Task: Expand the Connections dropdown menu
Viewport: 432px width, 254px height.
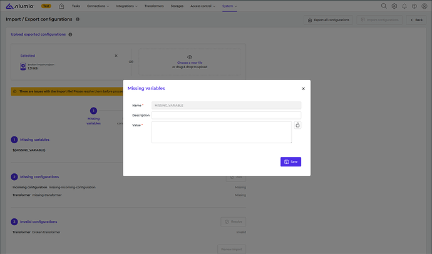Action: pos(98,6)
